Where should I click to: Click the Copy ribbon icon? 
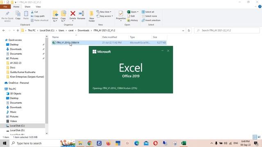[18, 13]
